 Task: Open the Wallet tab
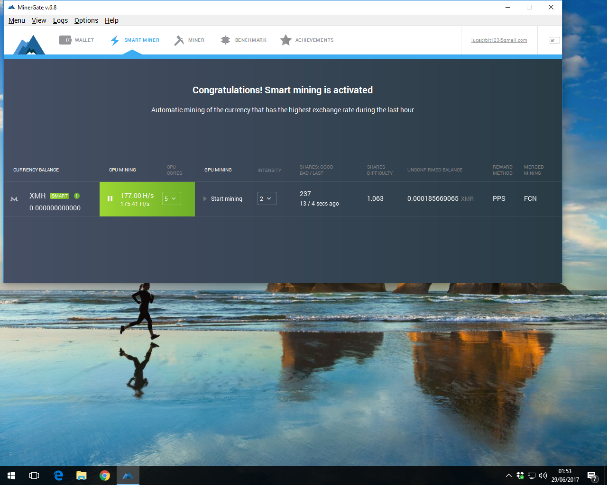click(76, 40)
